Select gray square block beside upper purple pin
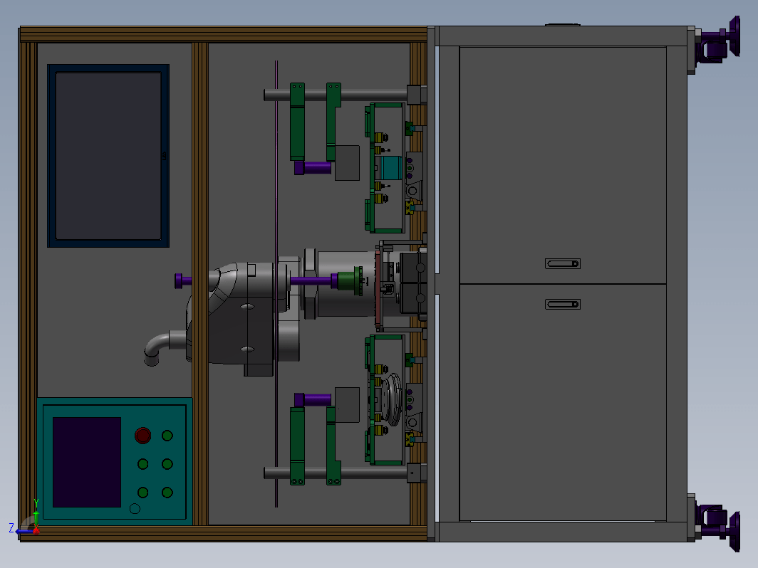This screenshot has height=568, width=758. click(347, 163)
